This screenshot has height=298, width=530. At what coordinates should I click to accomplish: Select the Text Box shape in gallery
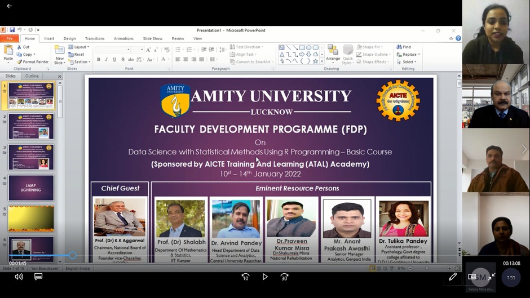pos(281,48)
